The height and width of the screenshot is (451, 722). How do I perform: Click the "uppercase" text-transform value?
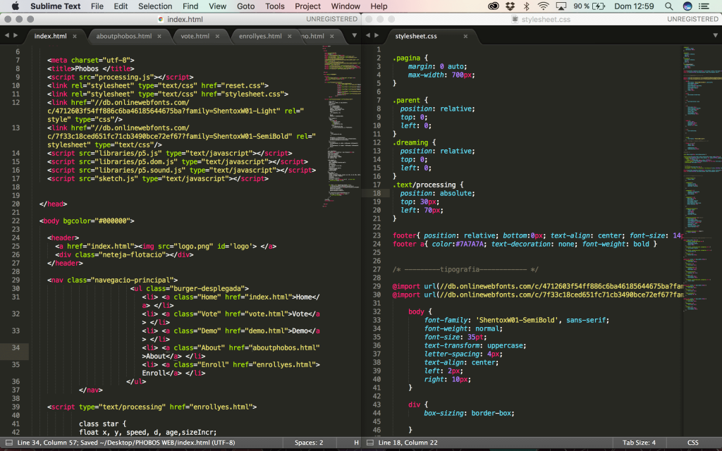[x=506, y=345]
